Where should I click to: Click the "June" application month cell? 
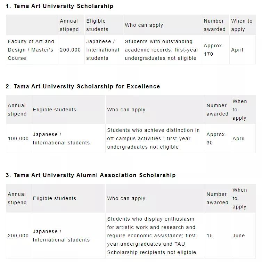point(239,236)
